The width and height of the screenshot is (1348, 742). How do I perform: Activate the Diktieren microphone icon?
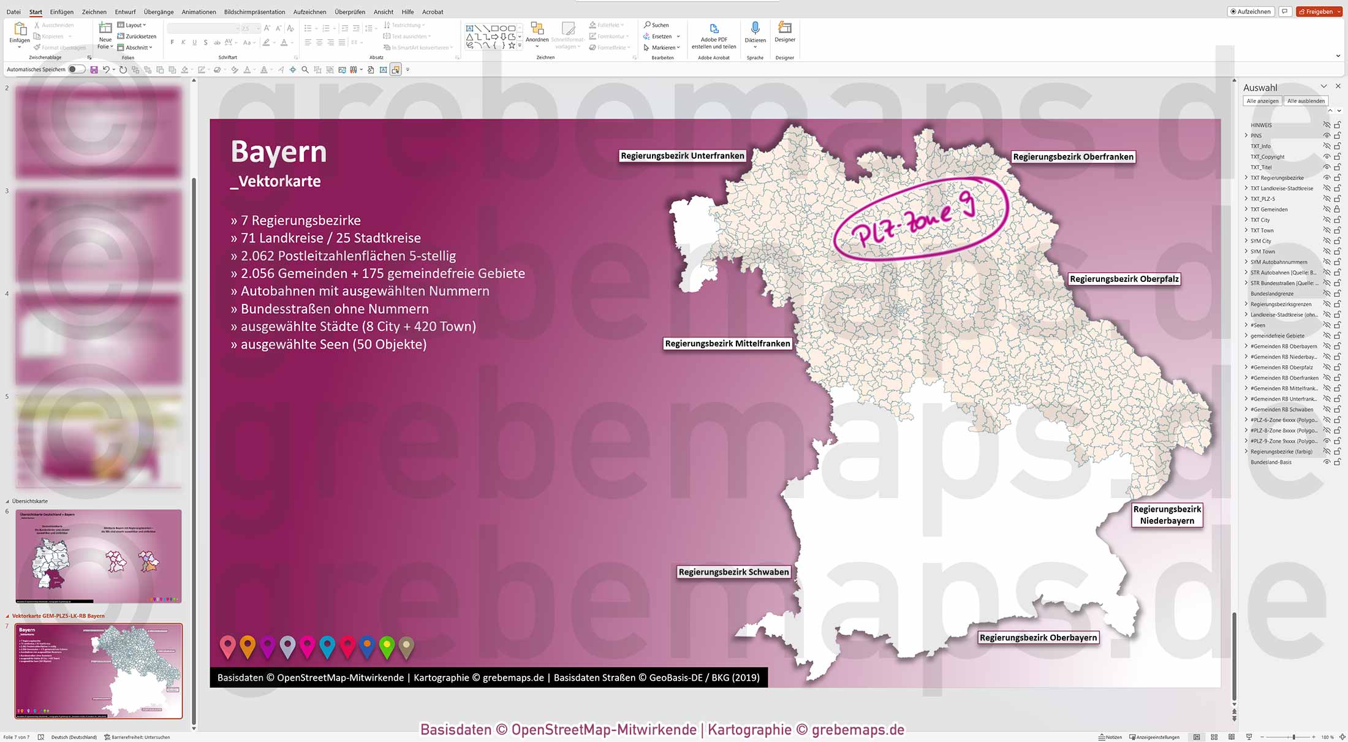point(755,29)
